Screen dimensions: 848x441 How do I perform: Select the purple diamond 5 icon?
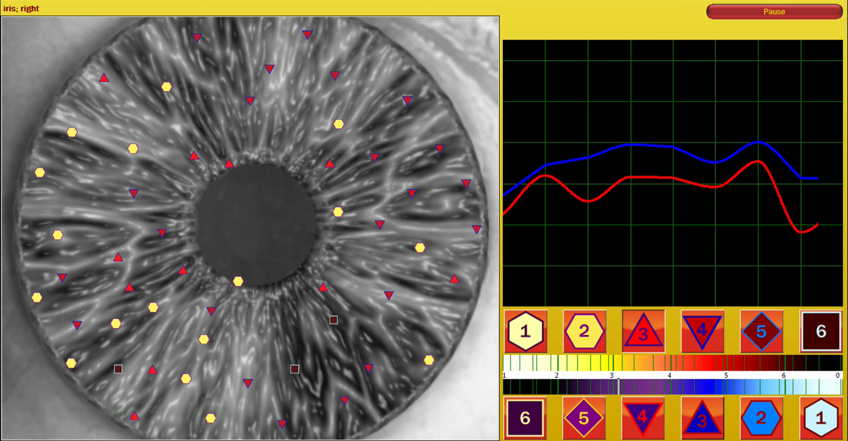coord(584,418)
